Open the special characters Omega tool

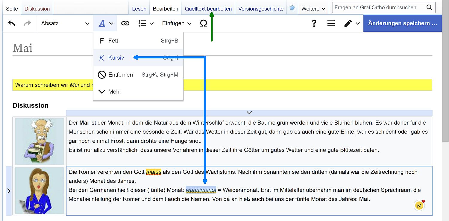coord(203,23)
